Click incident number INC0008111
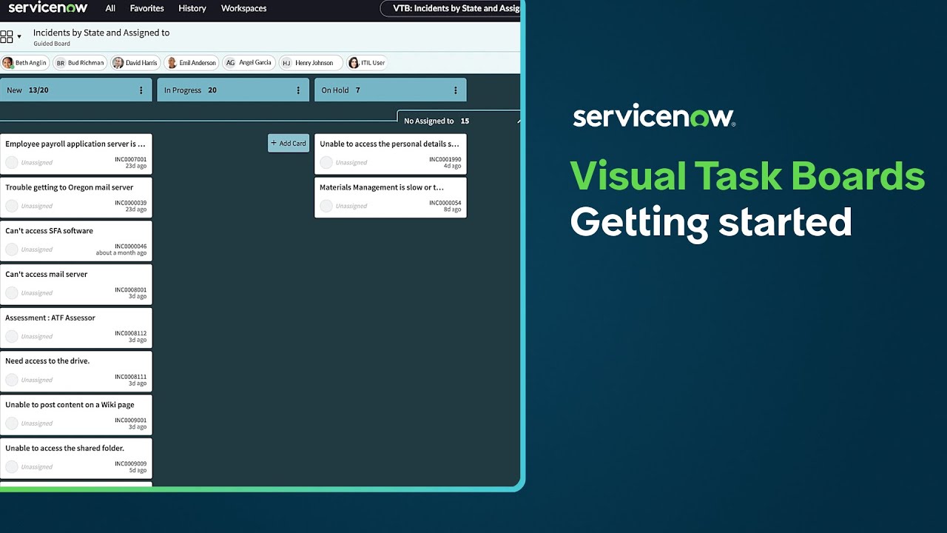 131,377
